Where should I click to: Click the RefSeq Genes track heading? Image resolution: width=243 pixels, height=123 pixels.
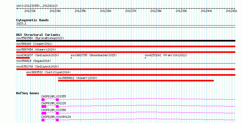(28, 93)
